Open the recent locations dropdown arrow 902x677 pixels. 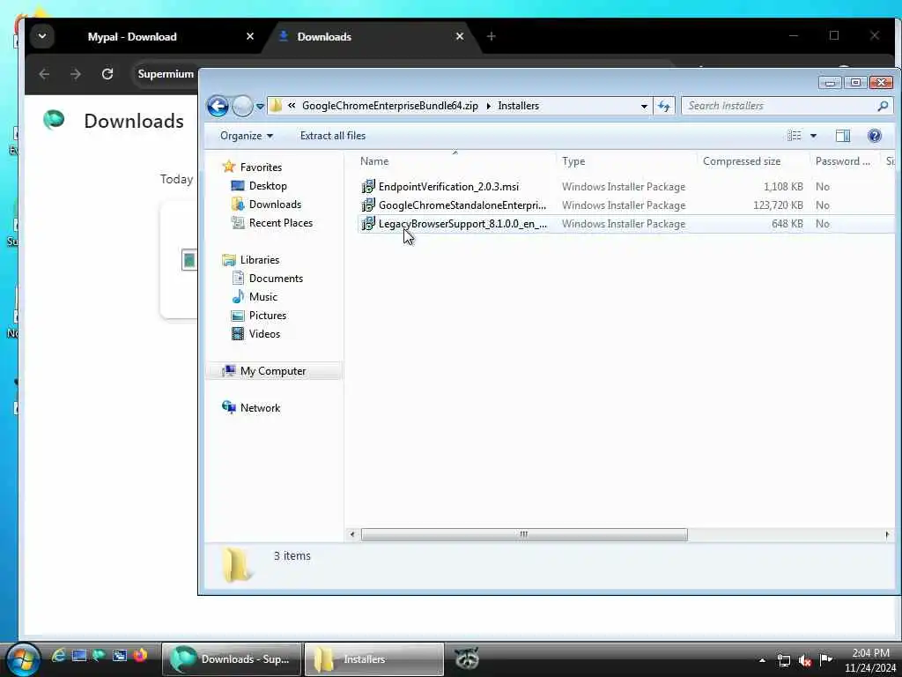pyautogui.click(x=260, y=107)
